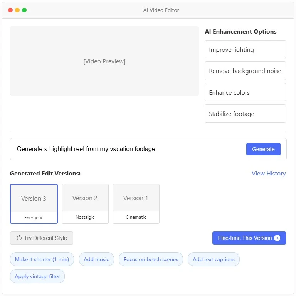Click Try Different Style button

click(x=42, y=238)
